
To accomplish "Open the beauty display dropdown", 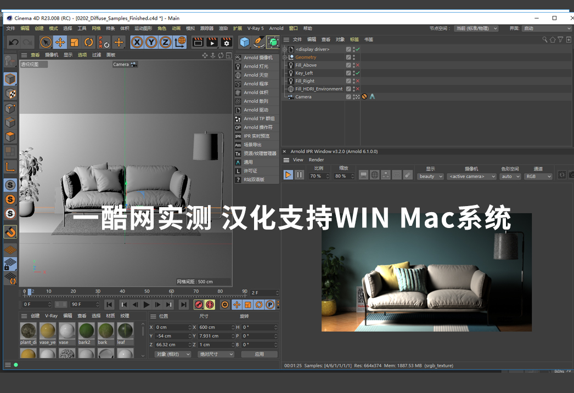I will click(x=430, y=176).
